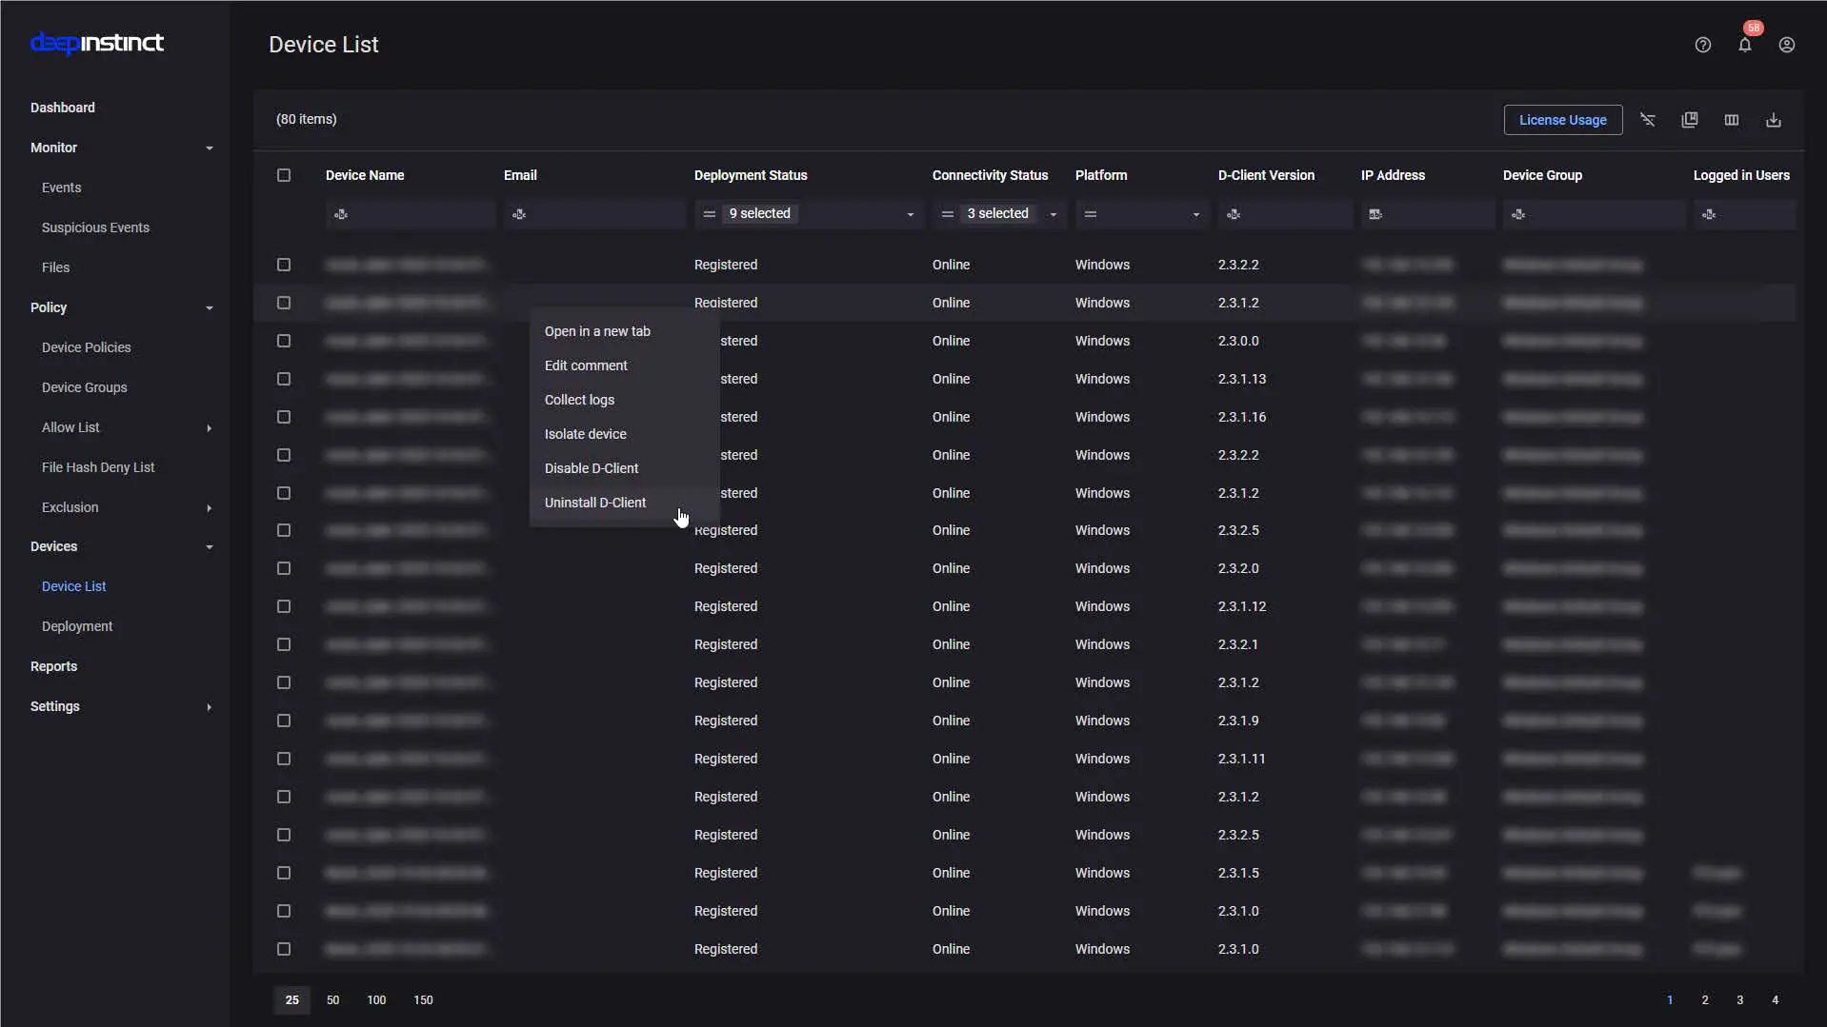Select the checkbox for version 2.3.2.0 row
Image resolution: width=1827 pixels, height=1027 pixels.
[284, 568]
